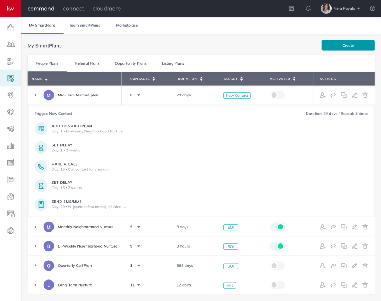
Task: Expand the Quarterly Call Plan row
Action: coord(35,265)
